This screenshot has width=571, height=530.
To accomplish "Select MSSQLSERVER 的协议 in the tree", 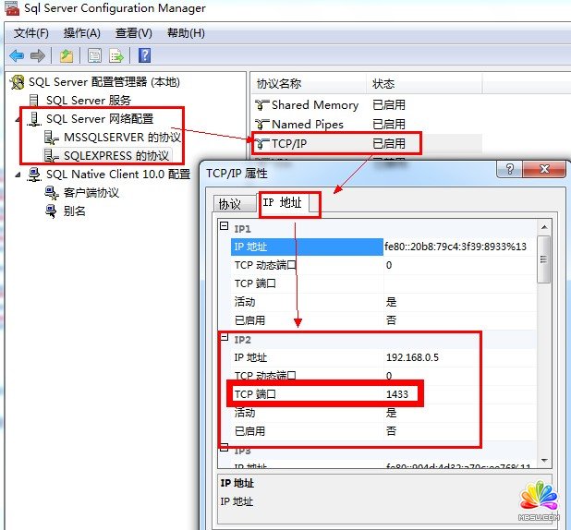I will (x=122, y=137).
